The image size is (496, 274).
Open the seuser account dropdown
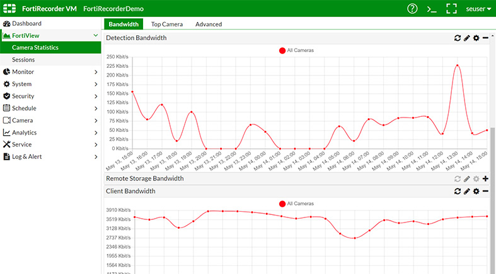click(x=478, y=9)
